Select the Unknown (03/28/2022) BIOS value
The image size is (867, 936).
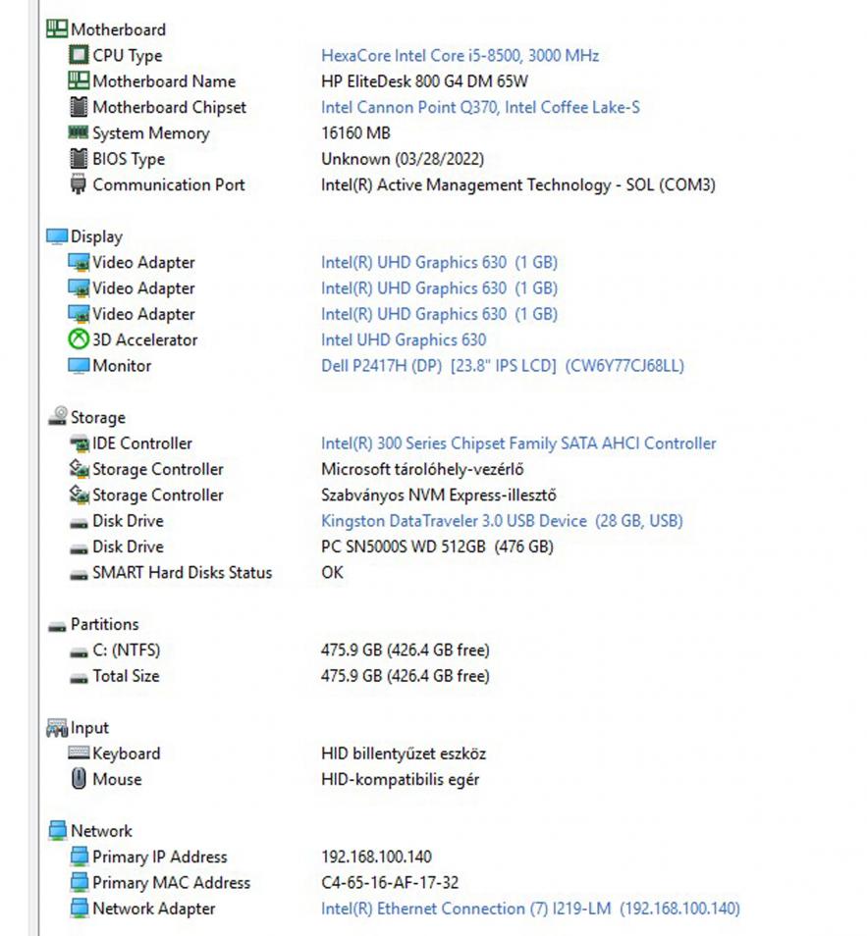(403, 159)
